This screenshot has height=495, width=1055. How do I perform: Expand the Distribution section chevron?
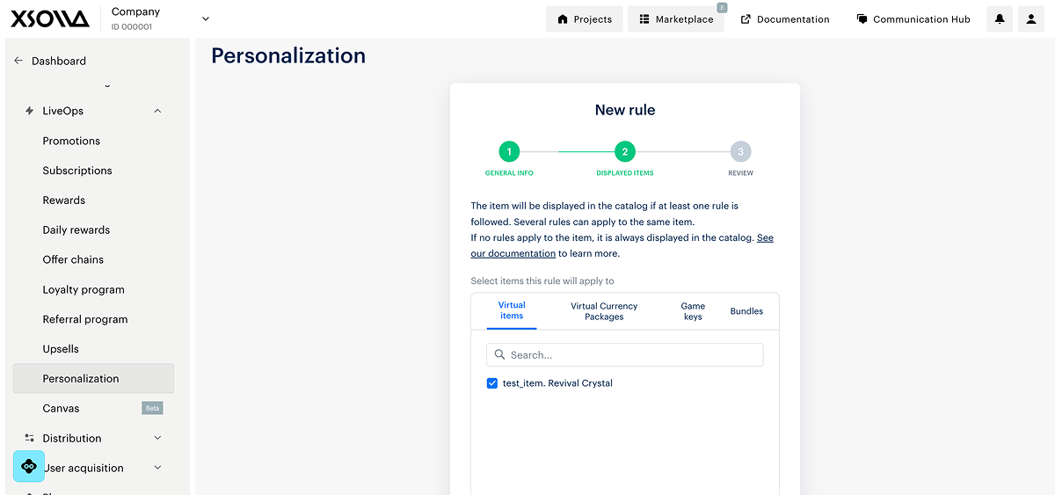click(157, 438)
